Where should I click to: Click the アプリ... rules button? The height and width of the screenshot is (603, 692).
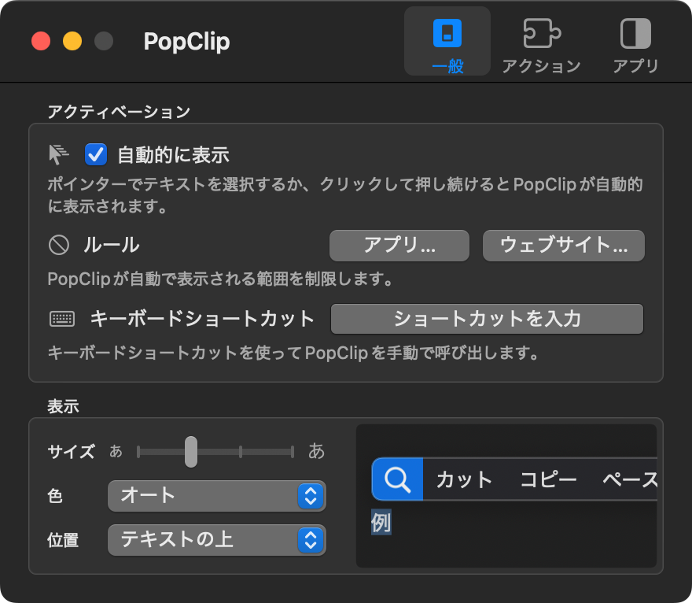pyautogui.click(x=399, y=246)
